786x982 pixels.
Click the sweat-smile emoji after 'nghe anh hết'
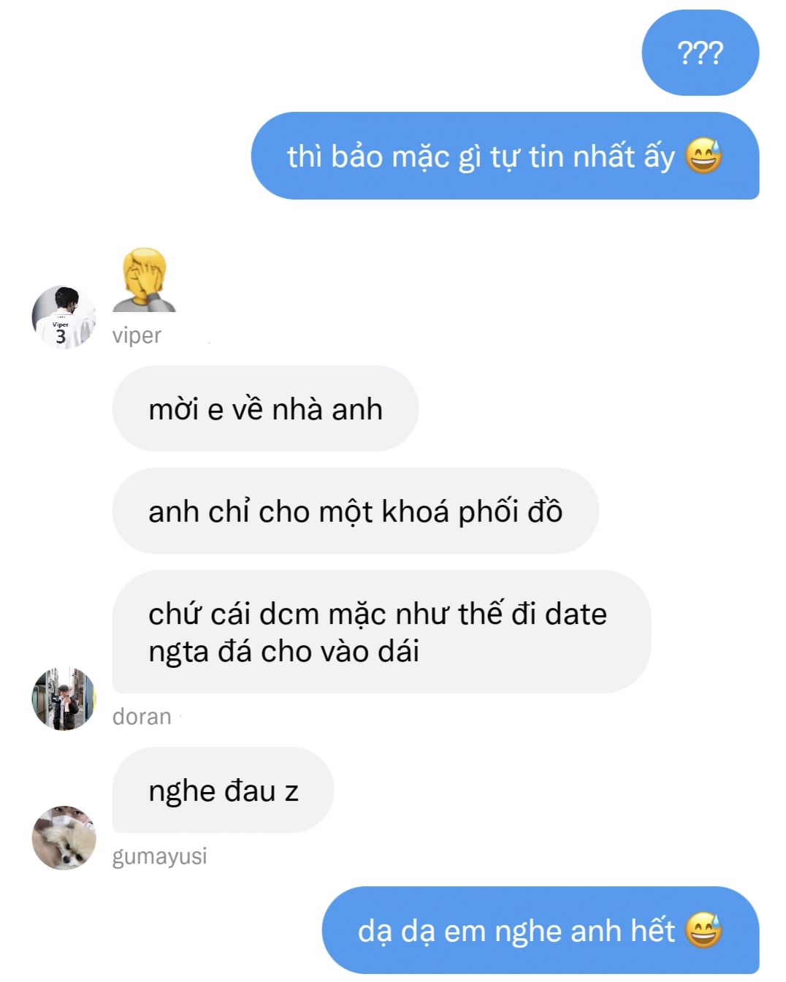(x=703, y=931)
